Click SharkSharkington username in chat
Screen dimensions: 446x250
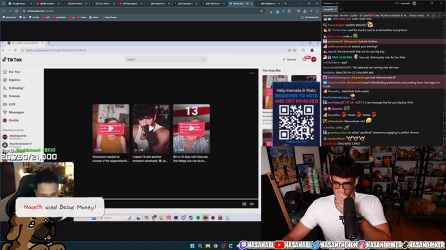[339, 78]
